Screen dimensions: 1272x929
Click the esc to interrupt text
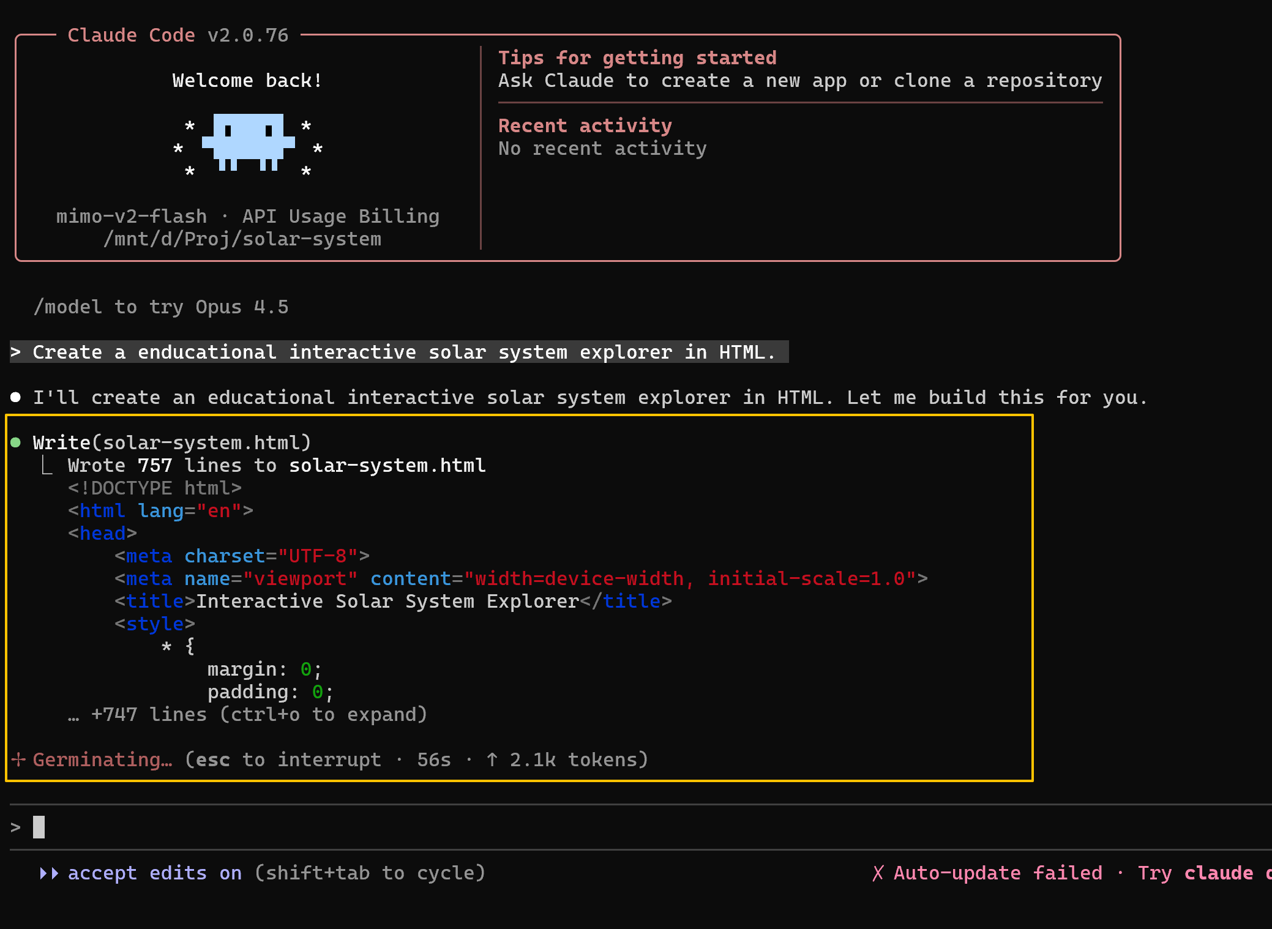click(288, 759)
